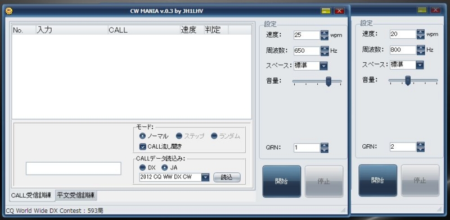Click the 速度 field showing 25
This screenshot has height=220, width=450.
pos(307,35)
